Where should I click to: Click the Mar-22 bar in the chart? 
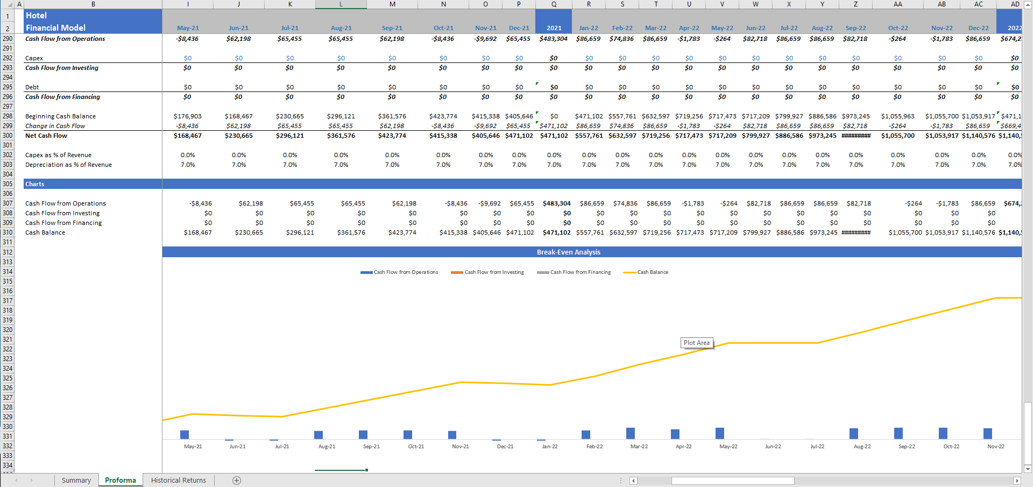(x=631, y=433)
